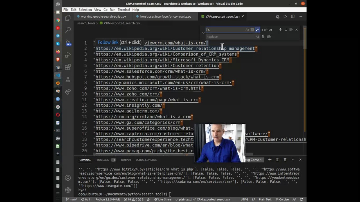Viewport: 360px width, 202px height.
Task: Select the Terminal panel tab
Action: [84, 160]
